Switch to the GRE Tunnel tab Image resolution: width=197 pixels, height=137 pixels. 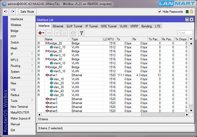pos(109,26)
